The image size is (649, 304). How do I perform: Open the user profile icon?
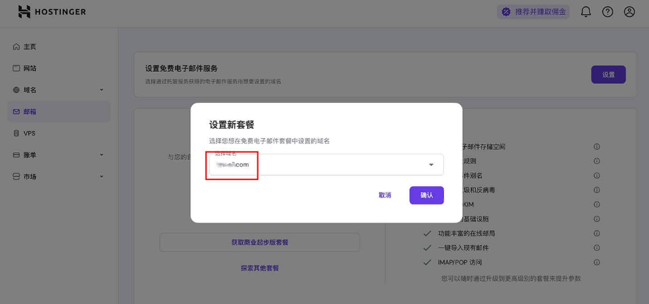coord(629,12)
